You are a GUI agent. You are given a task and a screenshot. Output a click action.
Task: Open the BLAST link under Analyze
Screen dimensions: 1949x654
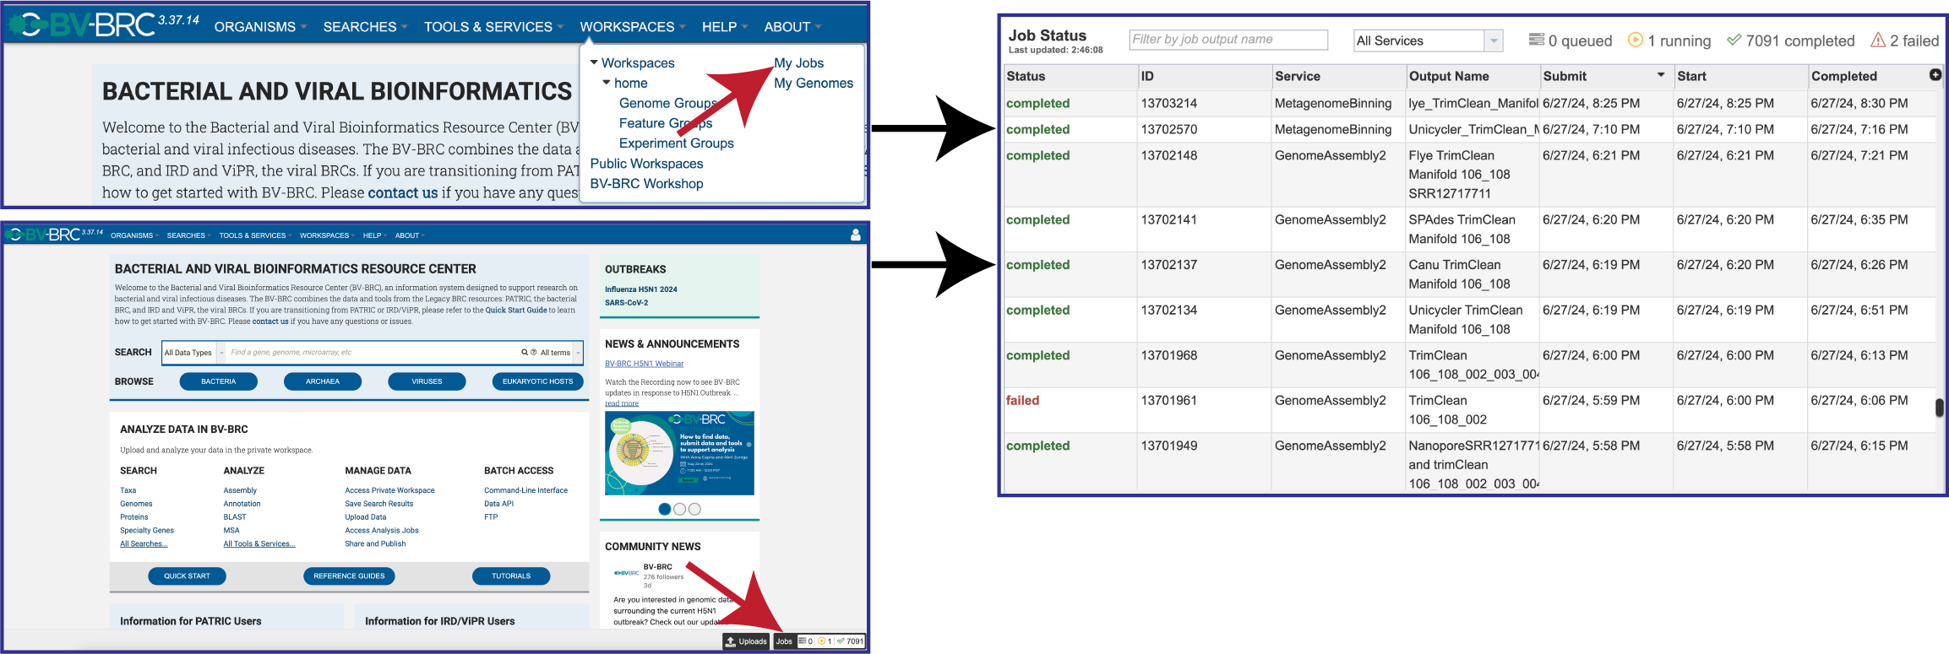pyautogui.click(x=235, y=517)
